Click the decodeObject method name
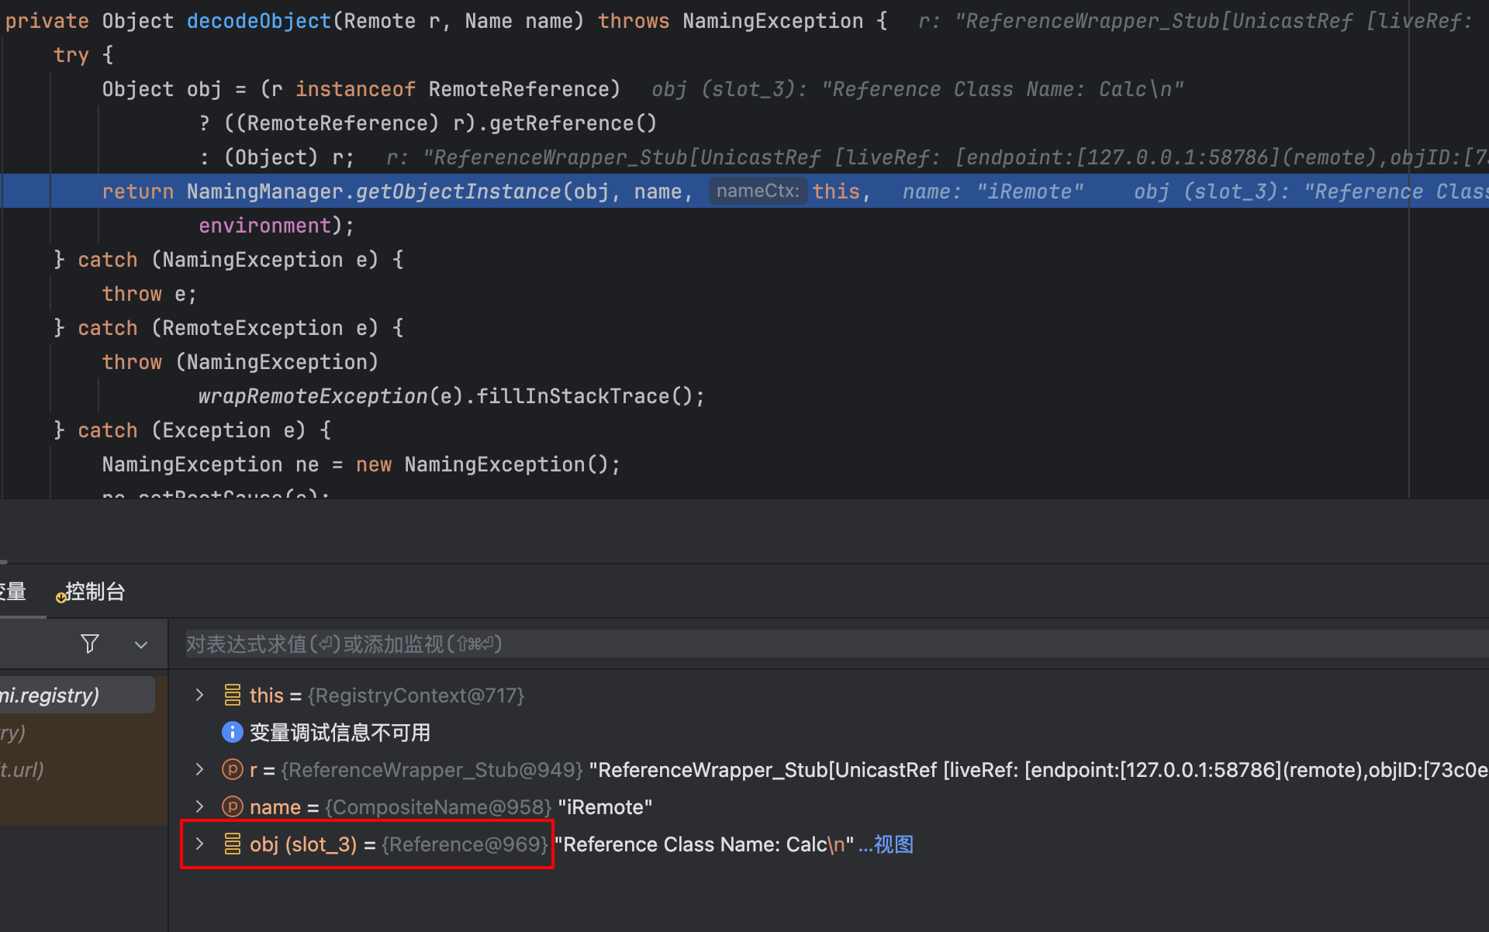The image size is (1489, 932). (258, 21)
